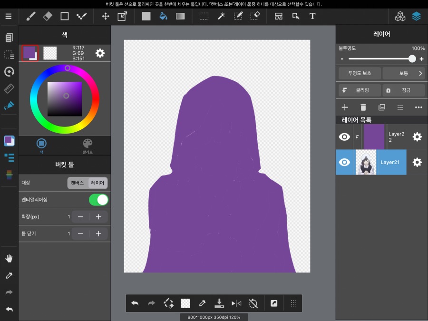Open the layer more options ellipsis menu
The height and width of the screenshot is (321, 428).
click(x=418, y=107)
